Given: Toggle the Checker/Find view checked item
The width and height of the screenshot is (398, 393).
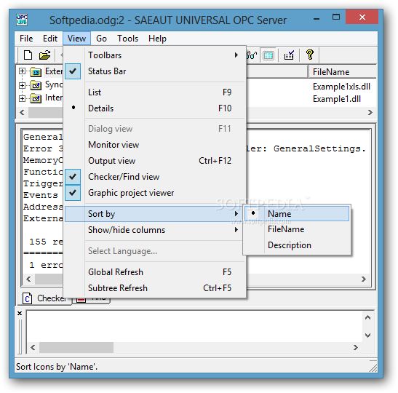Looking at the screenshot, I should coord(154,177).
